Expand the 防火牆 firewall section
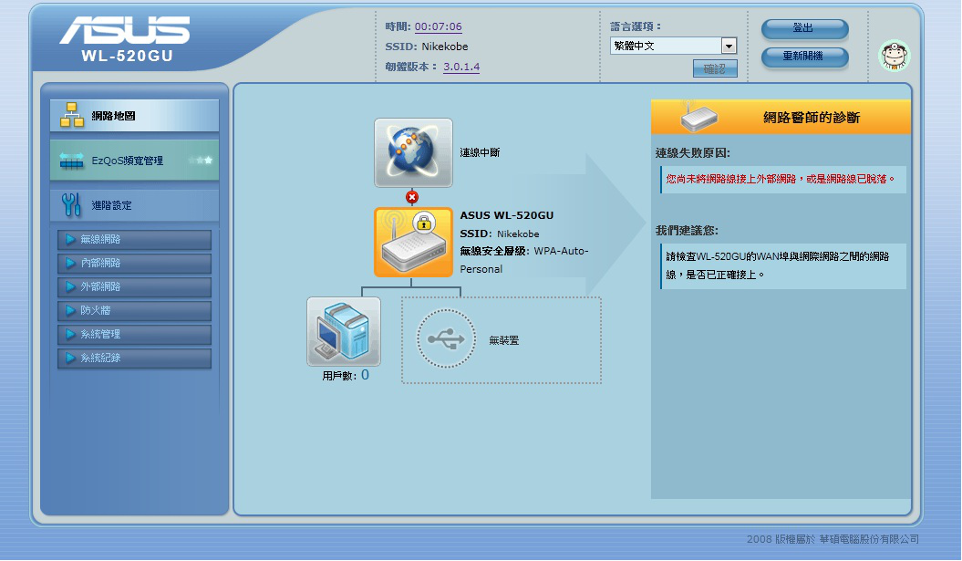Viewport: 962px width, 561px height. [x=134, y=310]
